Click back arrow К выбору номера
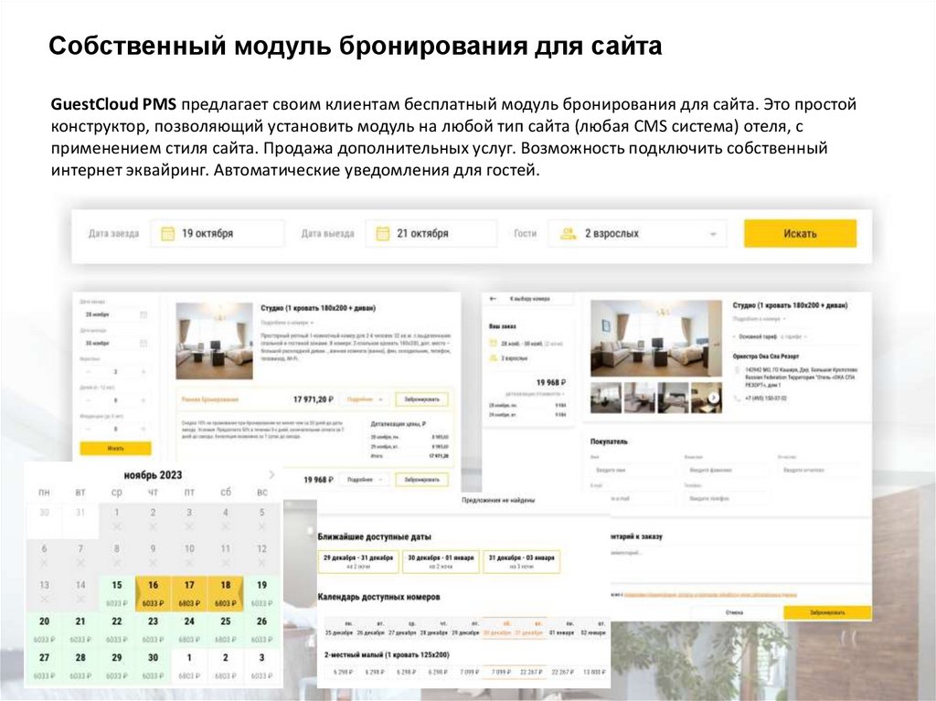 493,299
